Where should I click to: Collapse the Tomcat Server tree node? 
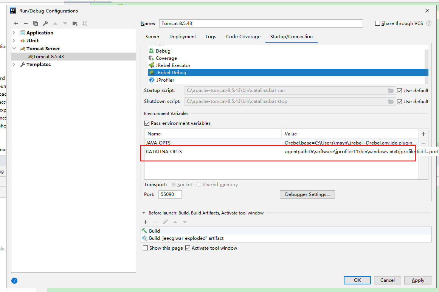tap(14, 48)
